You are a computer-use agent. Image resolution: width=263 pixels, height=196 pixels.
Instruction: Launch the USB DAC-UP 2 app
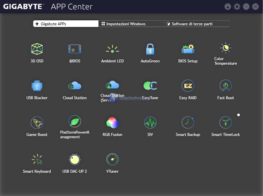tap(75, 160)
